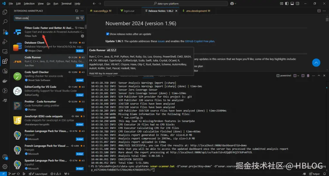This screenshot has width=329, height=176.
Task: Open more actions for the Extensions view
Action: coord(82,11)
